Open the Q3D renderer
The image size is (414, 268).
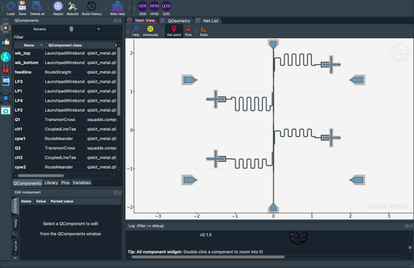(166, 8)
